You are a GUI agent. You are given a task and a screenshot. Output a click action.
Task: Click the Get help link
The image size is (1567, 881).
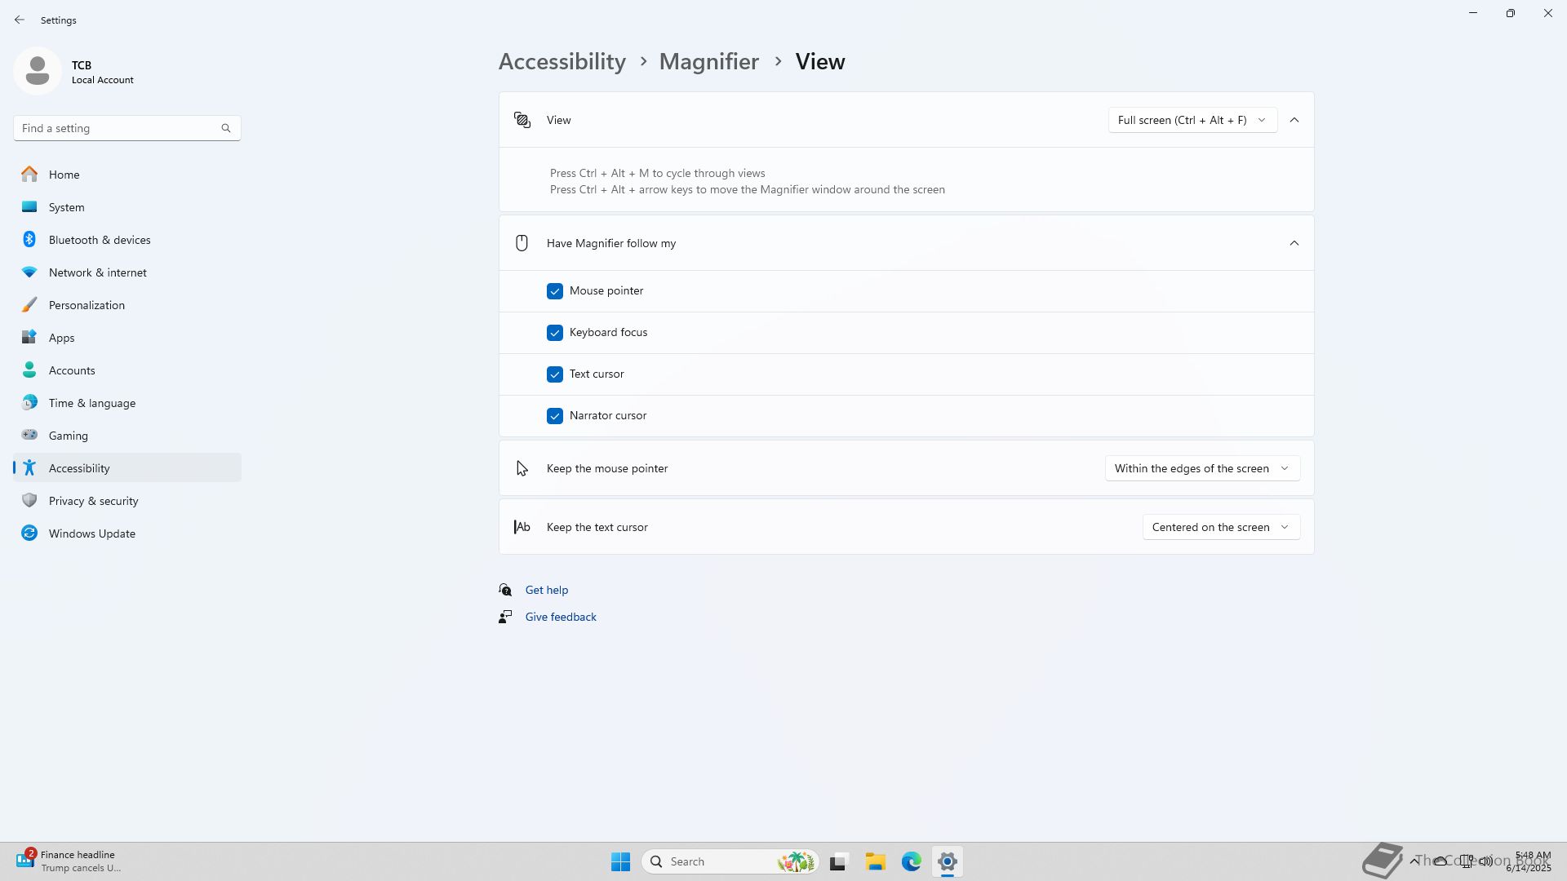tap(546, 590)
